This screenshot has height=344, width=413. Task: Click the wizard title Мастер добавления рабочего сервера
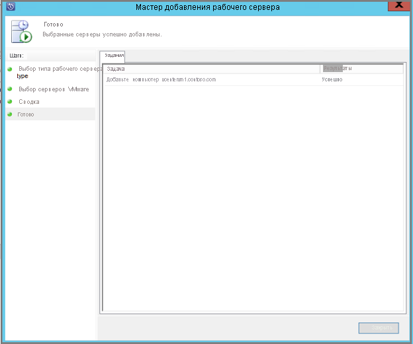coord(207,7)
